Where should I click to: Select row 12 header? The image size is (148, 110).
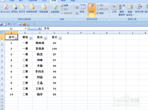coord(2,99)
